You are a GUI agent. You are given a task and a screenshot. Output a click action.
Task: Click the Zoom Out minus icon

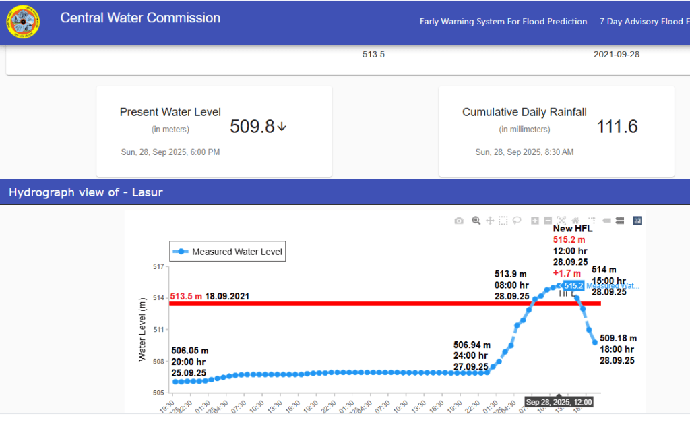pos(548,221)
